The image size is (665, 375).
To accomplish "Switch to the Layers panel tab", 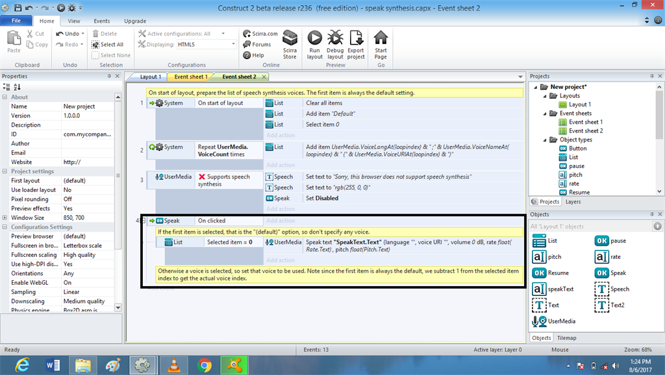I will 573,202.
